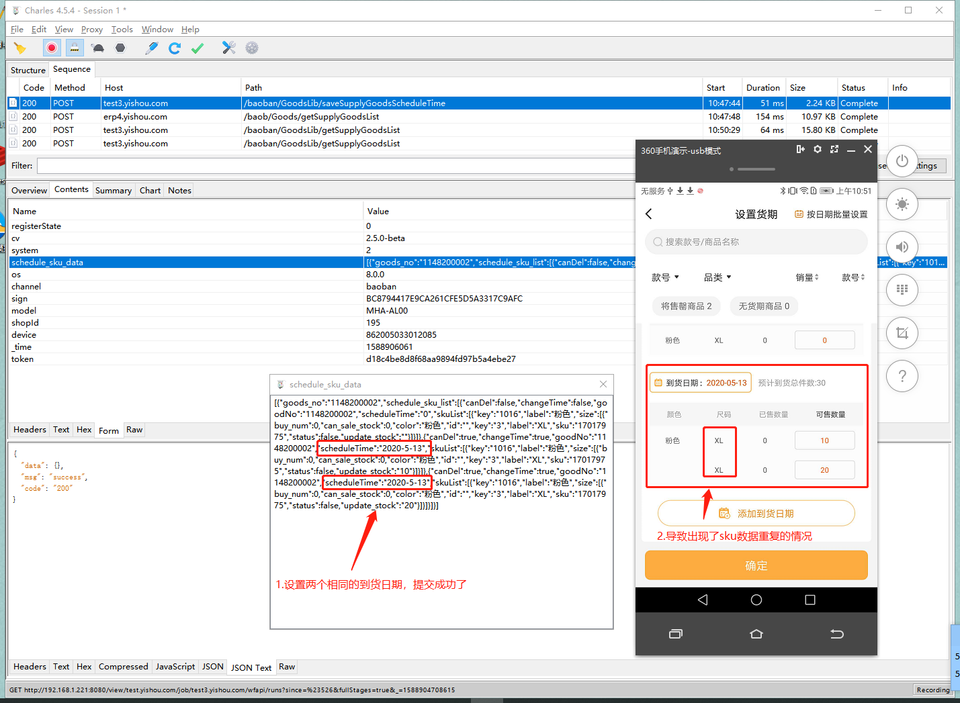Click the Filter text field
The height and width of the screenshot is (703, 960).
point(336,166)
